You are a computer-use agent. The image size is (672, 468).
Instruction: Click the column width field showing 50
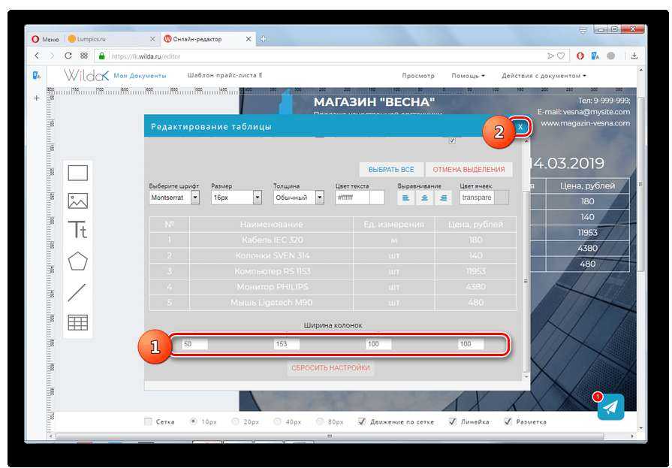(x=195, y=344)
